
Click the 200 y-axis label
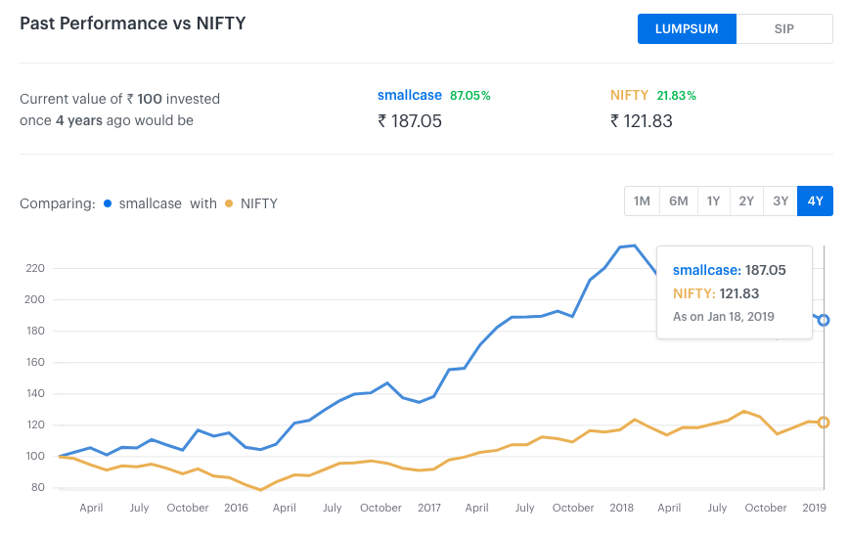click(x=35, y=299)
